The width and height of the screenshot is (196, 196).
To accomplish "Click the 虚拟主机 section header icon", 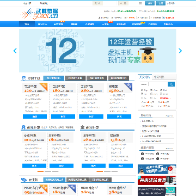I will click(x=23, y=78).
